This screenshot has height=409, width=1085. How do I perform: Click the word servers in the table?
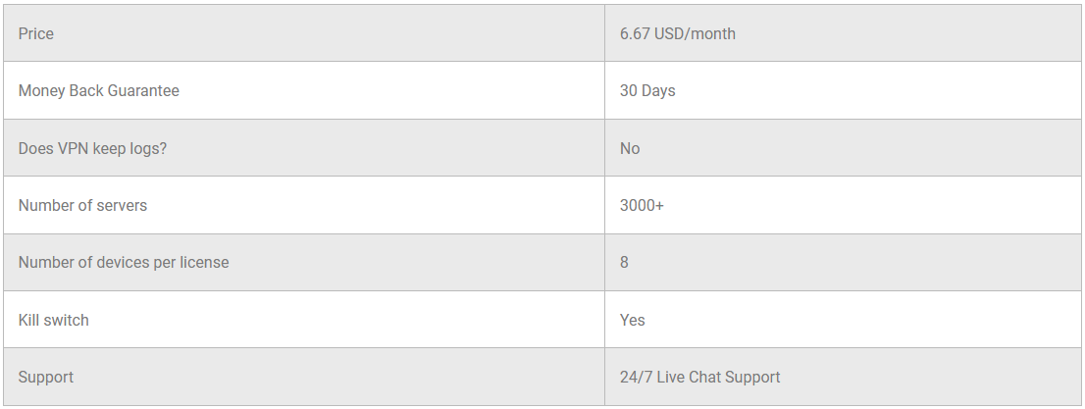click(122, 206)
